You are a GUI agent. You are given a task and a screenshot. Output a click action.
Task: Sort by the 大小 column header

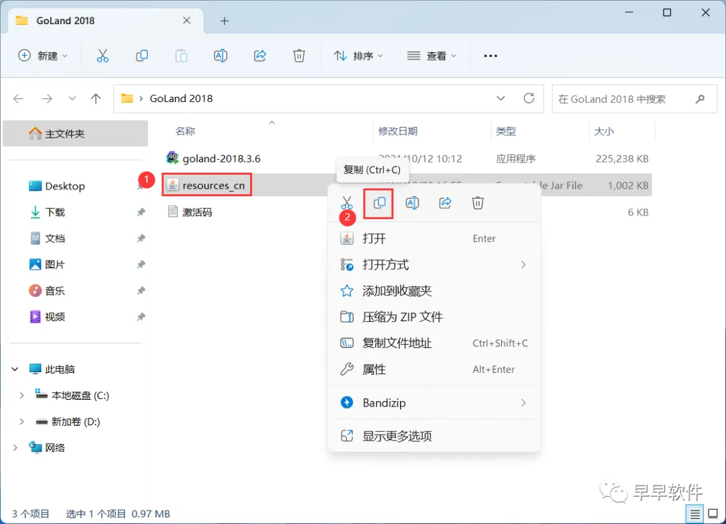604,132
